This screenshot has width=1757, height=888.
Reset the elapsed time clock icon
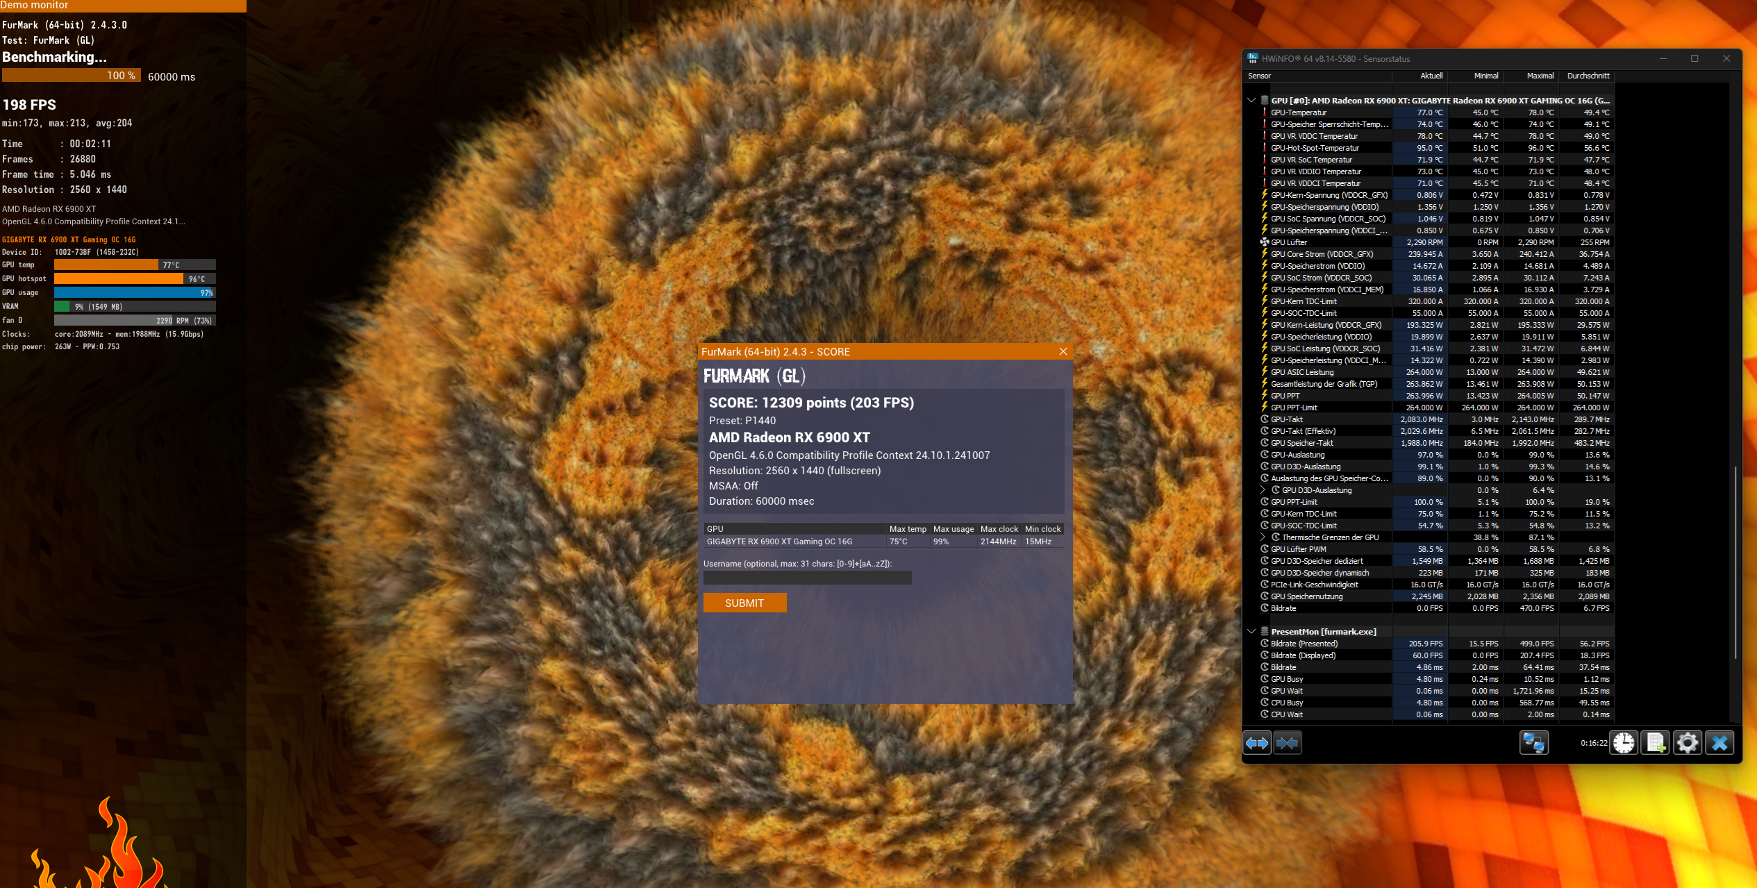point(1624,743)
